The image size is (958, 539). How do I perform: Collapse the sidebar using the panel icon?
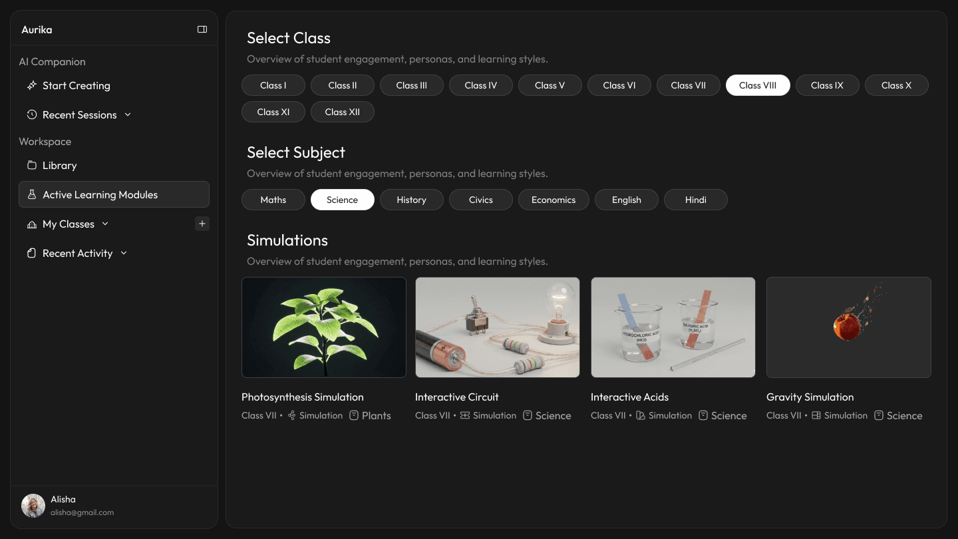coord(202,29)
